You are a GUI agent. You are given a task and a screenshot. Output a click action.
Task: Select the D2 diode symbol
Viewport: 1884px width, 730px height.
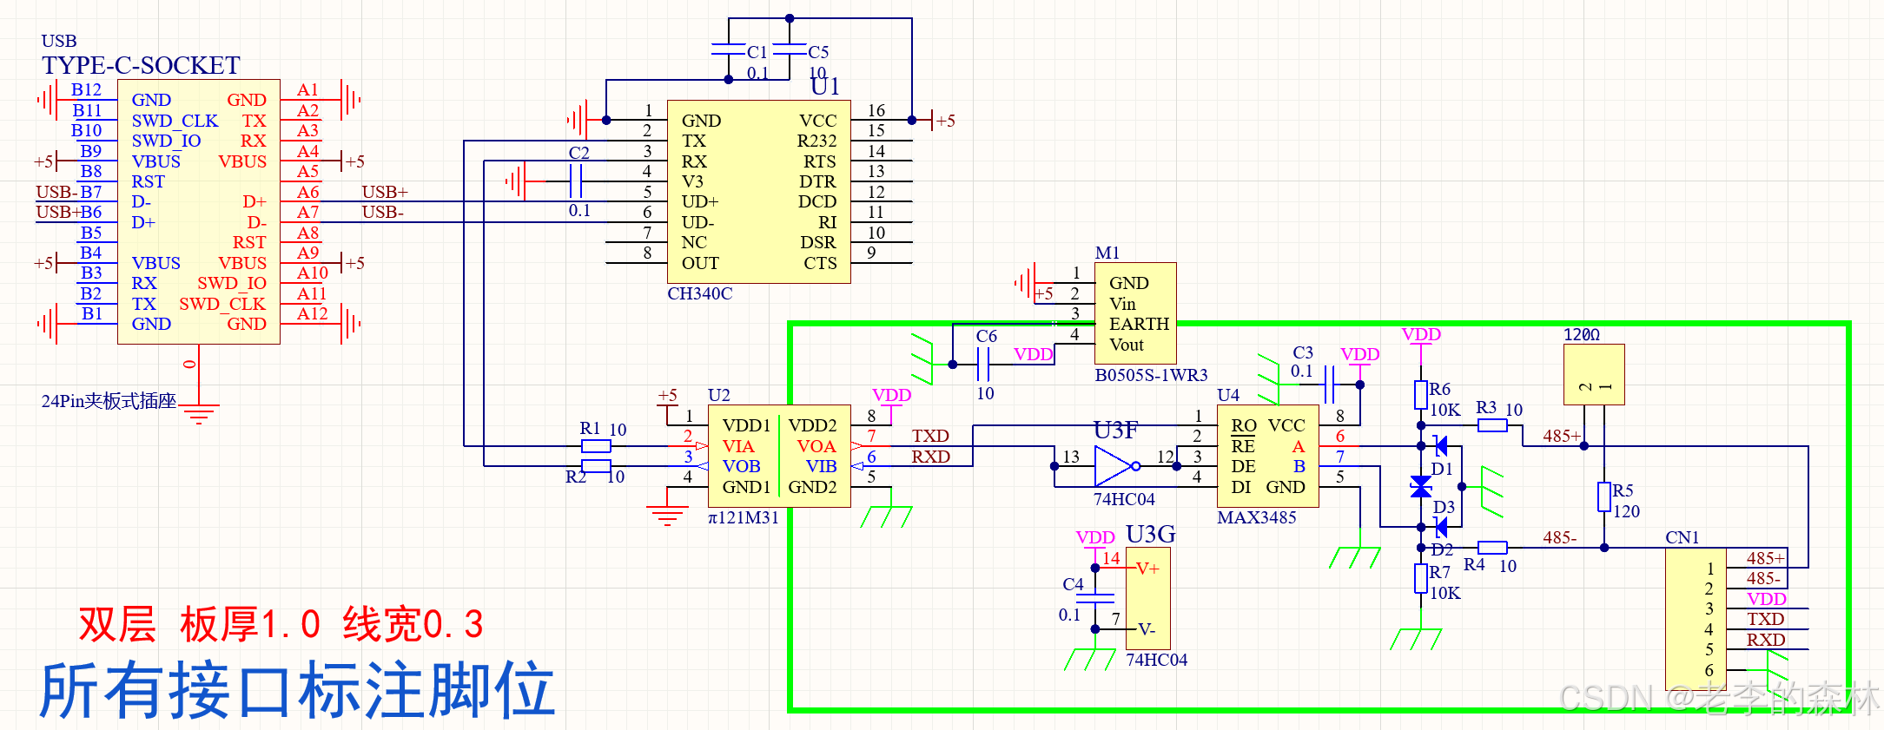click(1441, 527)
